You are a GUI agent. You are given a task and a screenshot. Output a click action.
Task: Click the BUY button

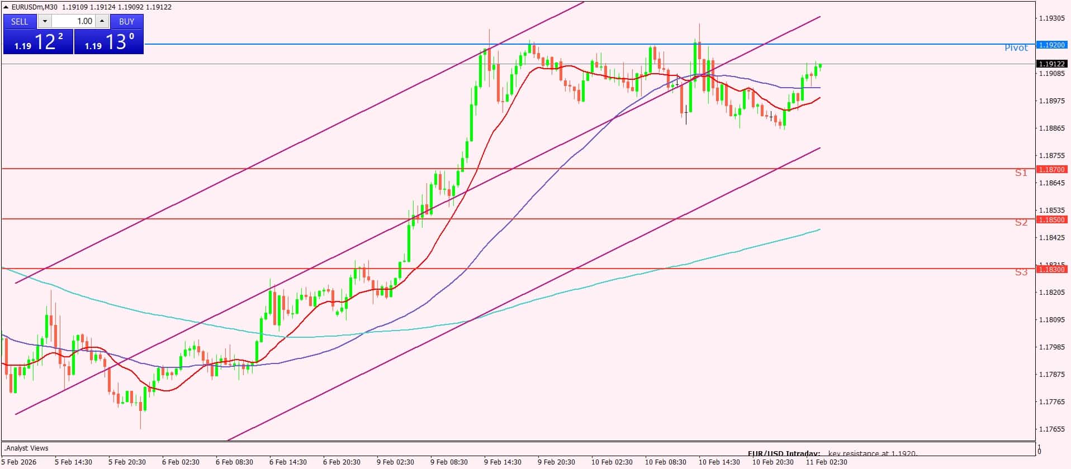(127, 21)
